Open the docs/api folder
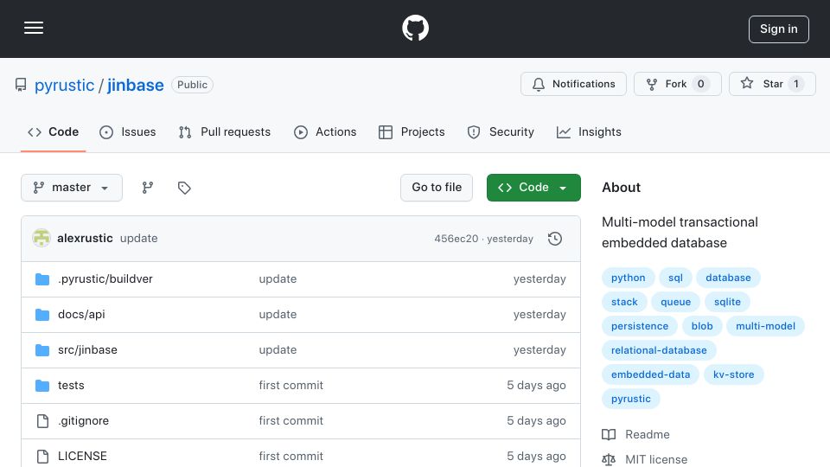 (x=81, y=315)
